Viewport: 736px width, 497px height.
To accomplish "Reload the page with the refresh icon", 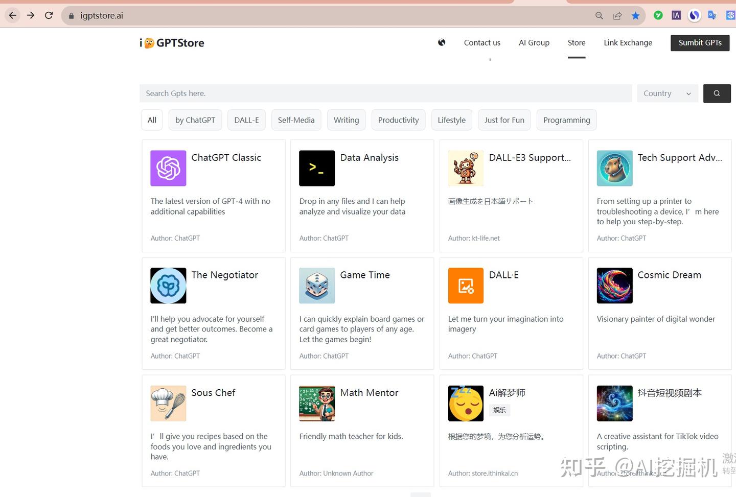I will tap(49, 15).
